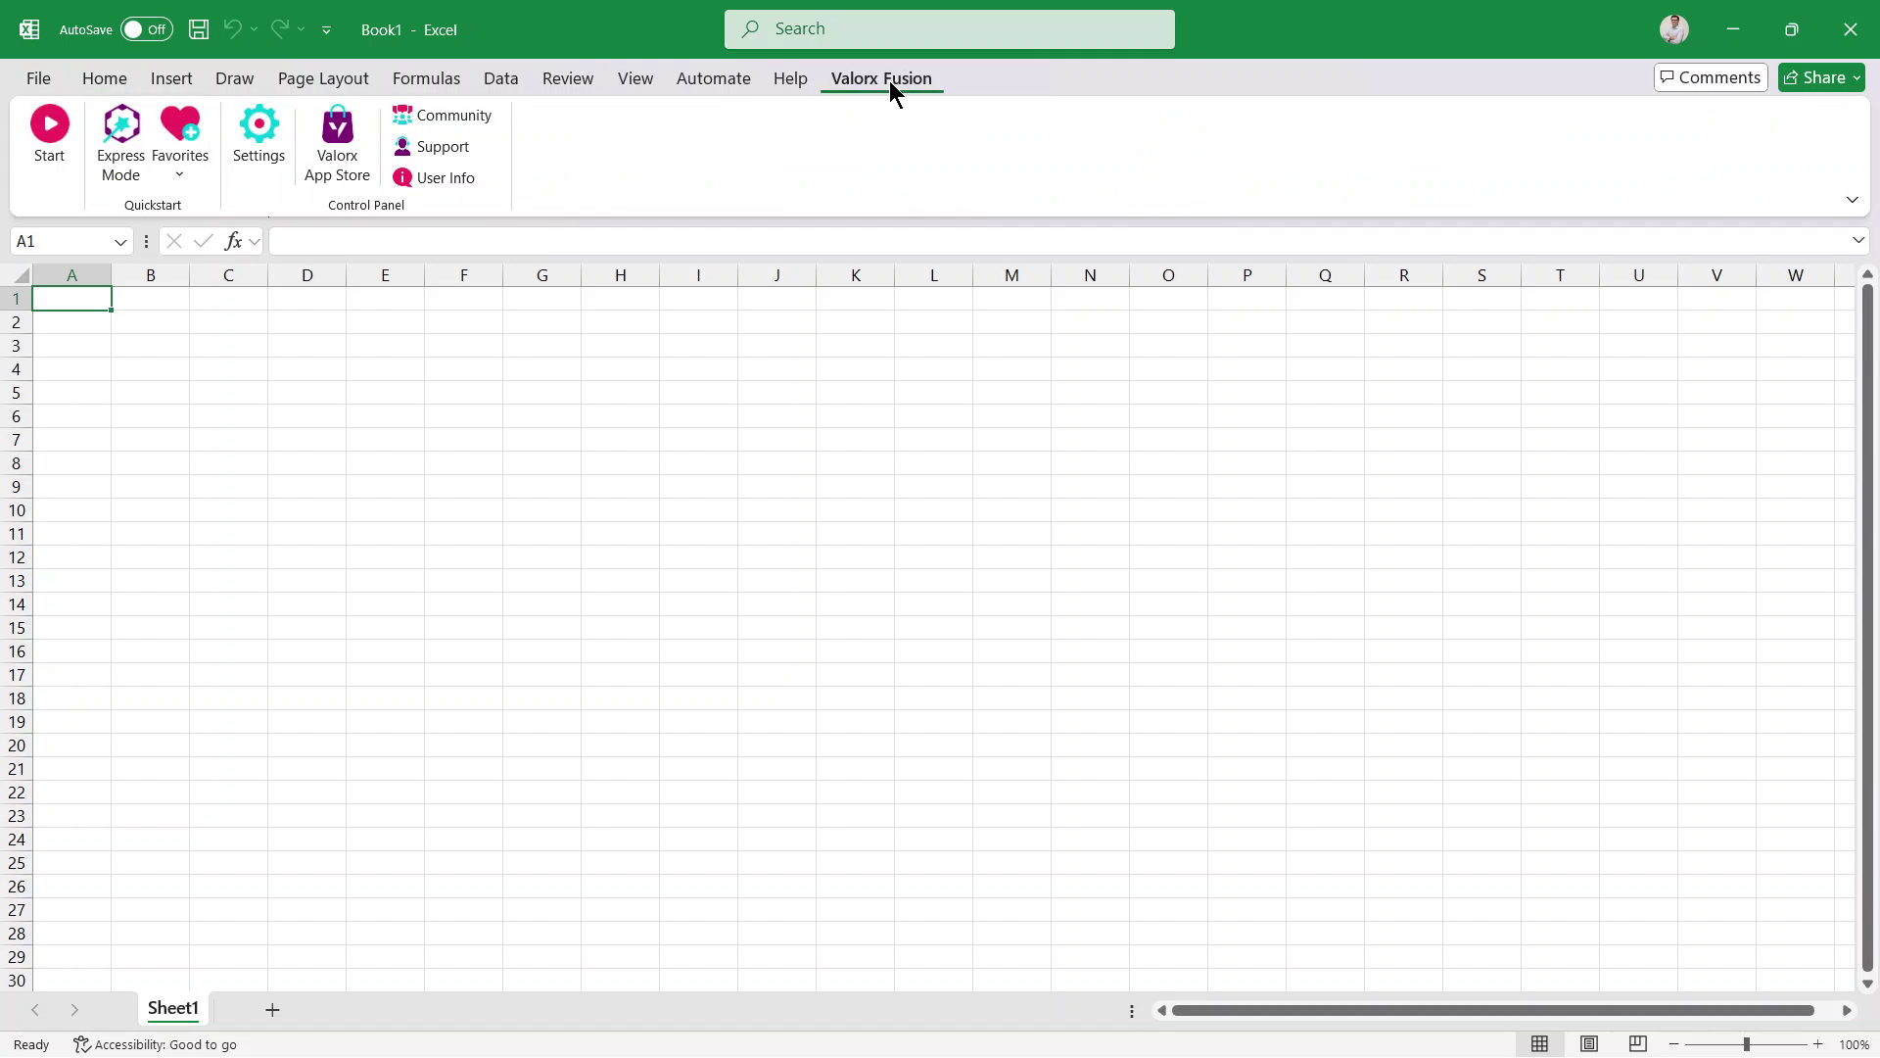Click the Valorx Fusion Start button
The image size is (1880, 1058).
49,134
